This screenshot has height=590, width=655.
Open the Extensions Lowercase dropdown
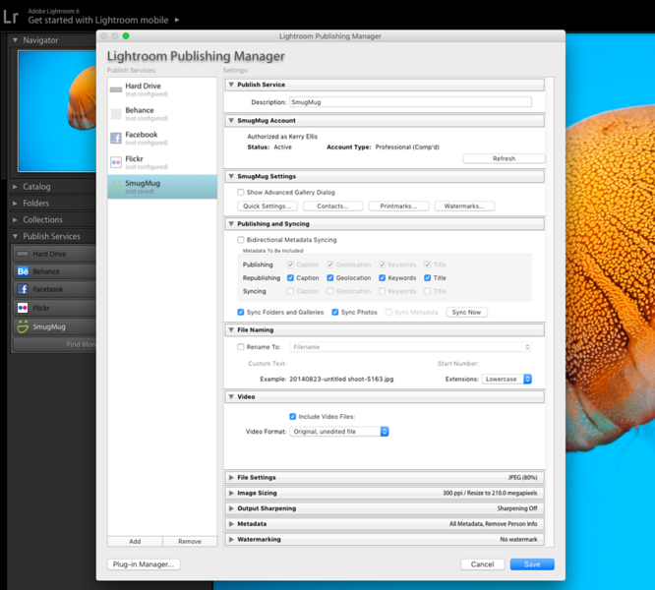point(507,379)
